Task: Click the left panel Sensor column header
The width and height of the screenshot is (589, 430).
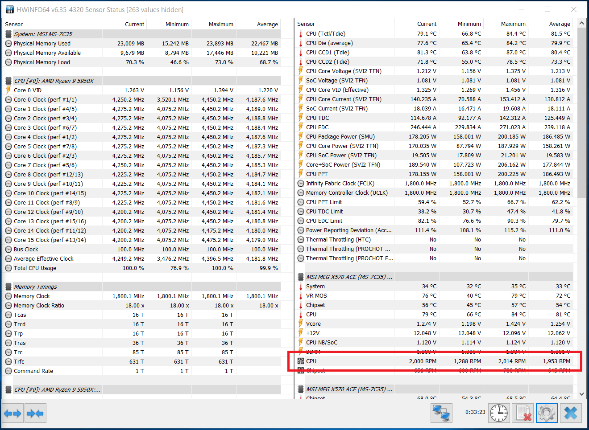Action: click(x=52, y=24)
